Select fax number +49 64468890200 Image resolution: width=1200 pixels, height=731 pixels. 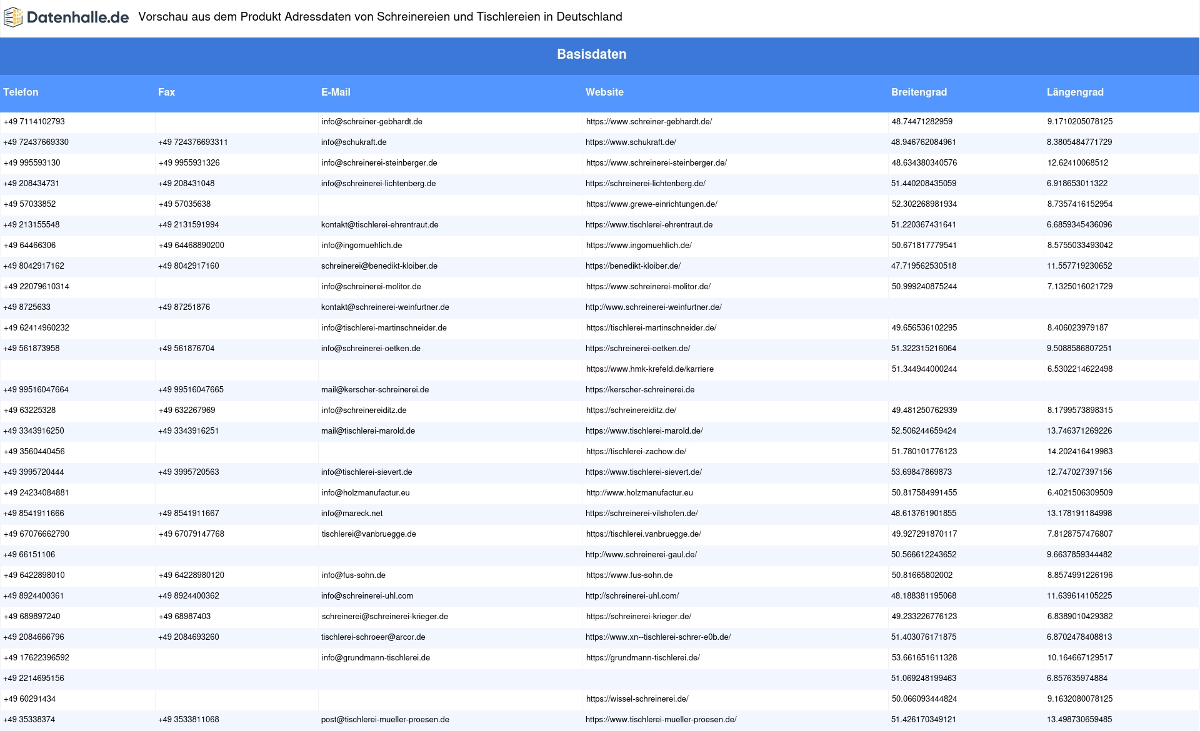[191, 246]
